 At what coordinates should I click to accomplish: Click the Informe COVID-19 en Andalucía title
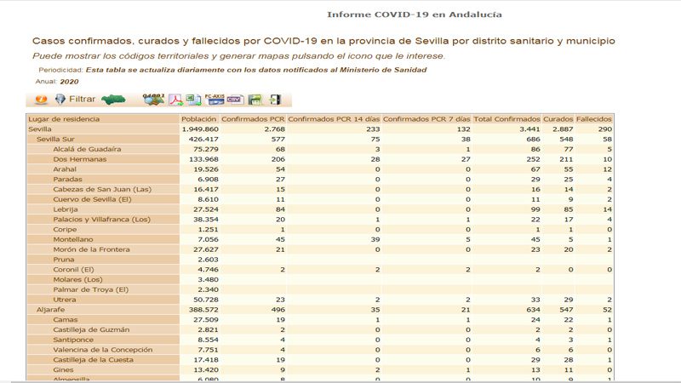(415, 14)
